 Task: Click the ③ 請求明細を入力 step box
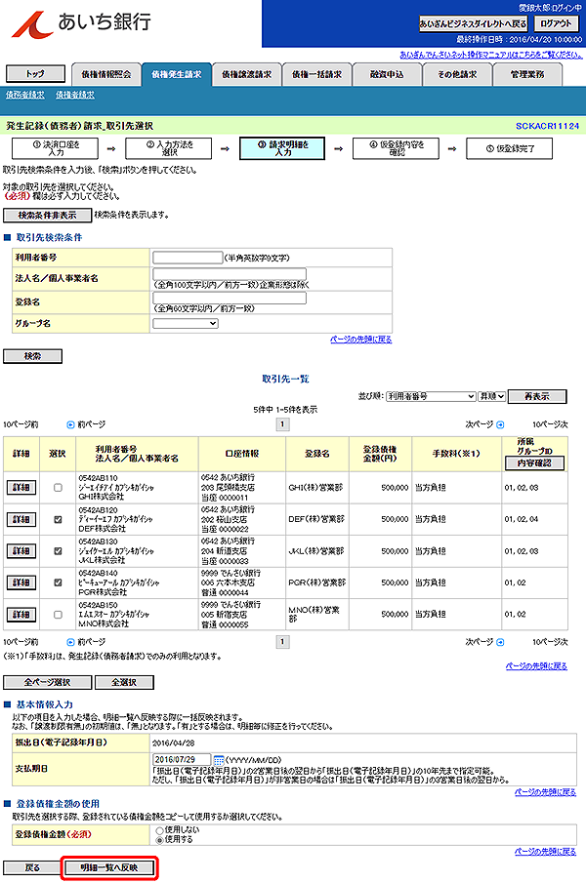[x=282, y=148]
